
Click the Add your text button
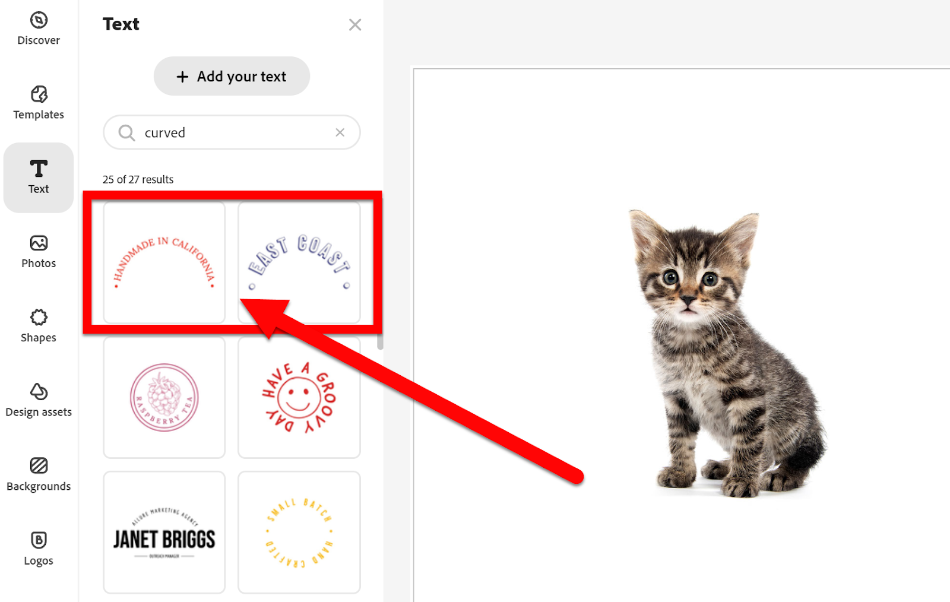coord(232,76)
